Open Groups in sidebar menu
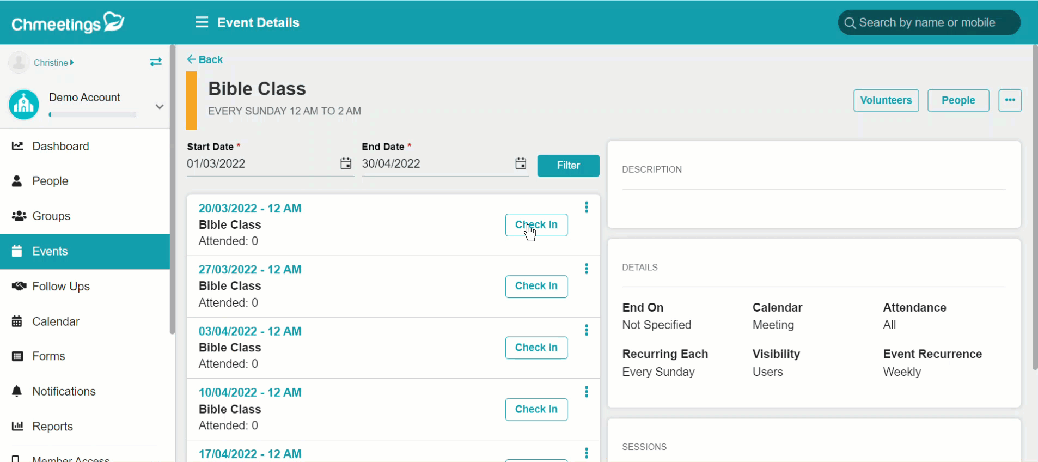This screenshot has height=462, width=1038. (x=85, y=216)
